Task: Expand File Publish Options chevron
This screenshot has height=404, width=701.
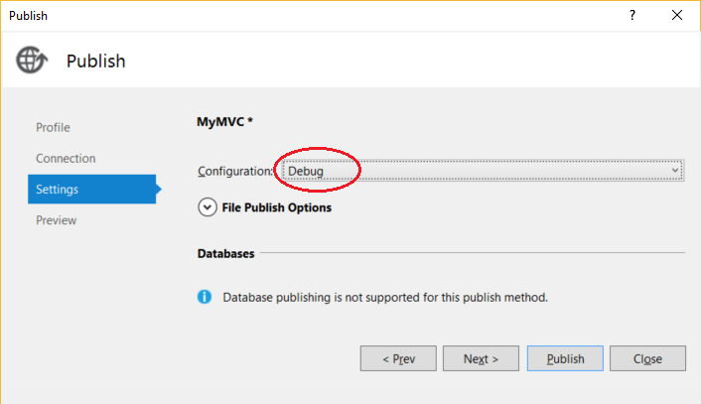Action: pos(208,207)
